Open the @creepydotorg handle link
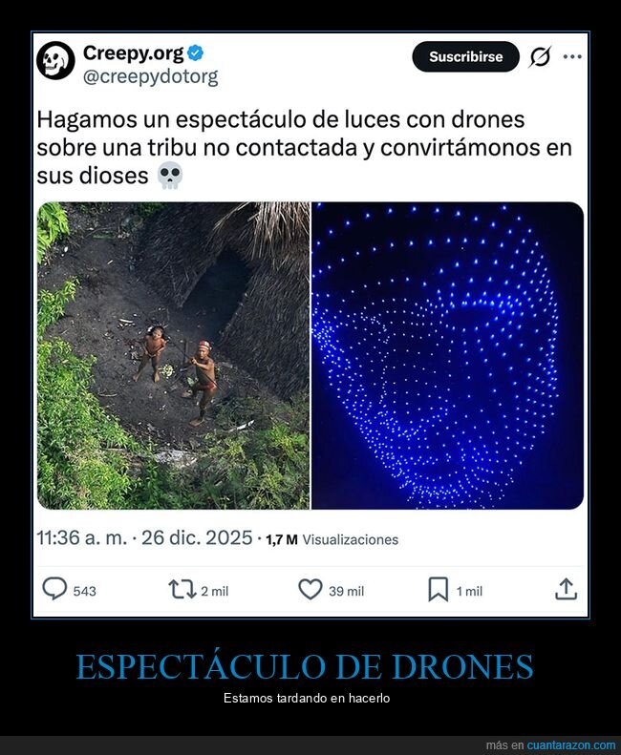The width and height of the screenshot is (621, 755). click(x=150, y=77)
